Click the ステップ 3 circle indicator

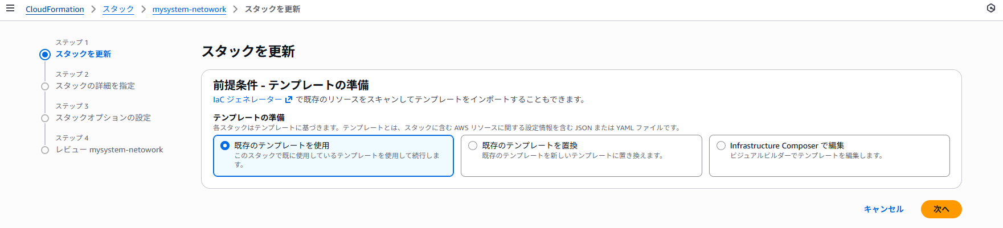45,118
